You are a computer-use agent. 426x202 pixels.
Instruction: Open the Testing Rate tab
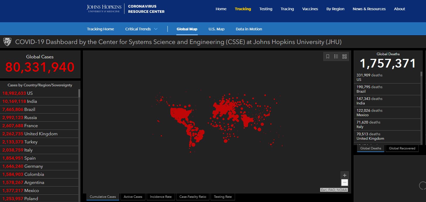point(223,197)
